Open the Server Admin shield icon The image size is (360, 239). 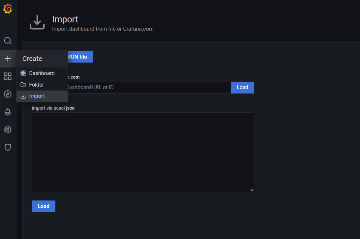(x=8, y=147)
